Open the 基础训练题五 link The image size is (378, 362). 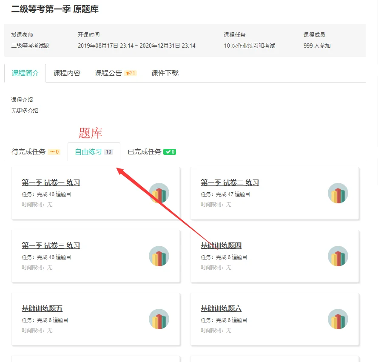tap(42, 308)
